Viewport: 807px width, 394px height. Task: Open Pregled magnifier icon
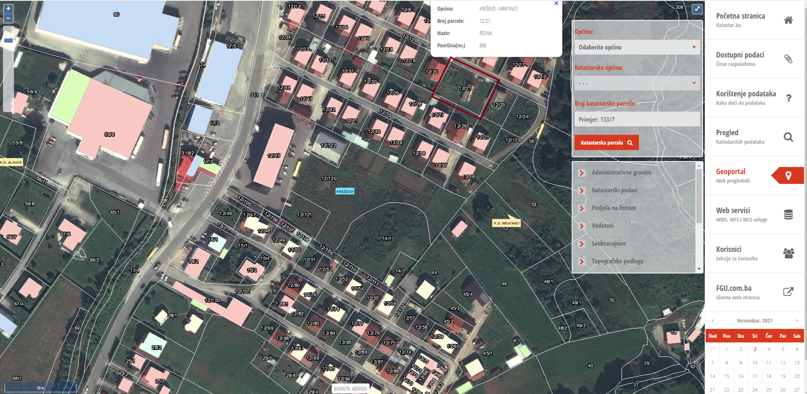pyautogui.click(x=788, y=137)
